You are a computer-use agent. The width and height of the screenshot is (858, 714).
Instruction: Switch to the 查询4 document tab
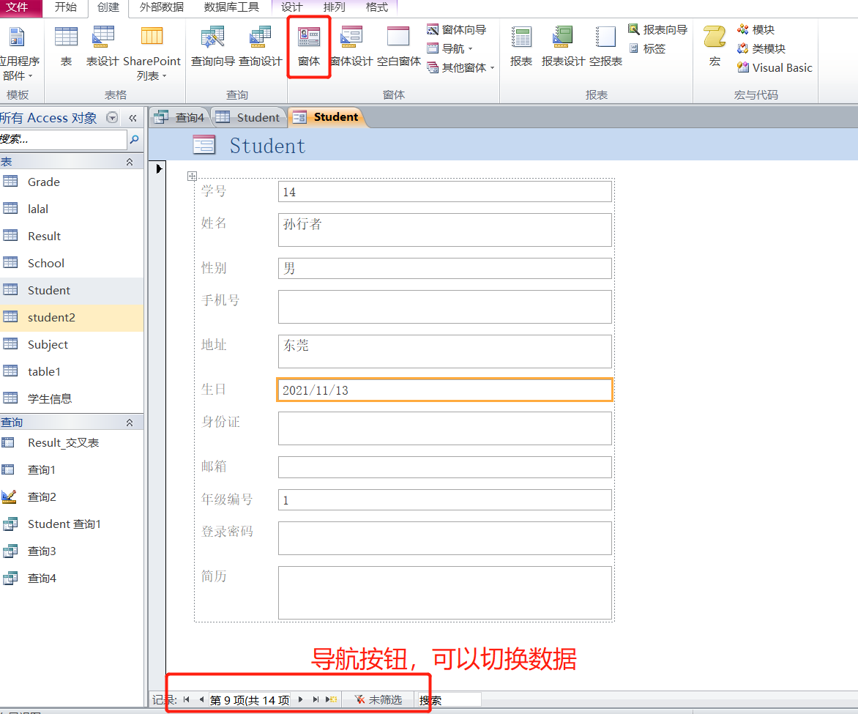point(180,117)
